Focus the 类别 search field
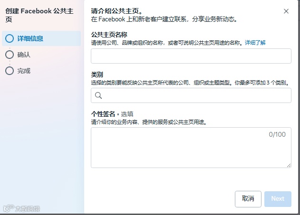300x215 pixels. point(191,95)
